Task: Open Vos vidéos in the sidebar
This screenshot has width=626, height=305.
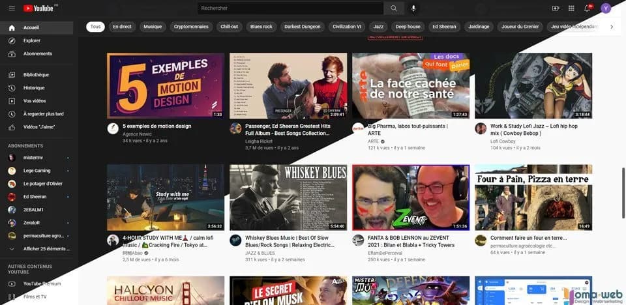Action: coord(37,101)
